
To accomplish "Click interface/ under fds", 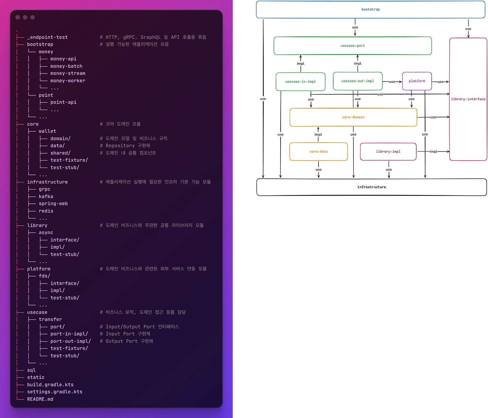I will (65, 283).
